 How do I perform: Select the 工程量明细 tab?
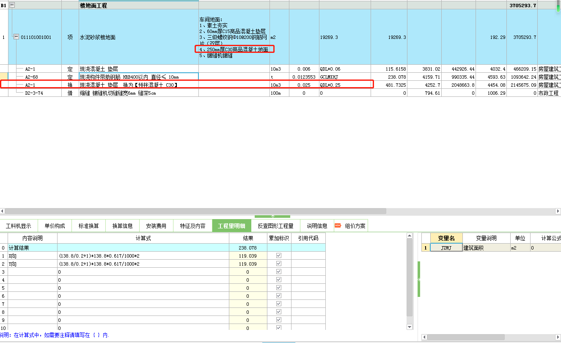click(x=231, y=226)
